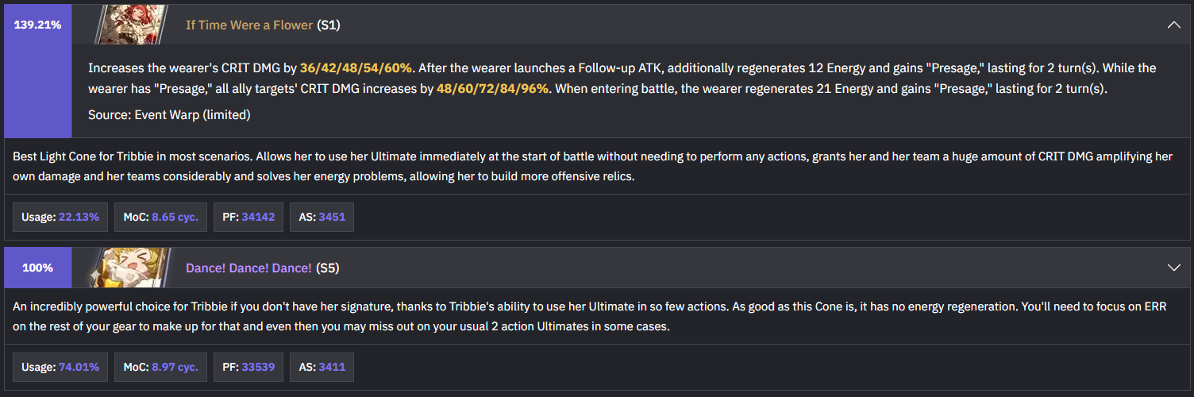
Task: Select the MoC 8.65 cyc. stat box
Action: pyautogui.click(x=160, y=217)
